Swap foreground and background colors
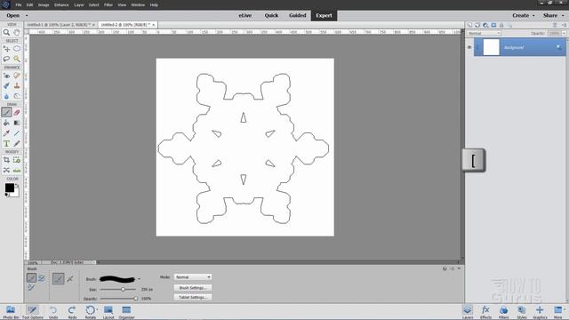The width and height of the screenshot is (569, 320). [x=17, y=186]
